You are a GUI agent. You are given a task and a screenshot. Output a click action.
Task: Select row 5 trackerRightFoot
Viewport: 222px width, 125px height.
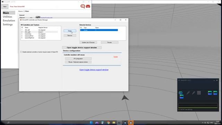40,38
